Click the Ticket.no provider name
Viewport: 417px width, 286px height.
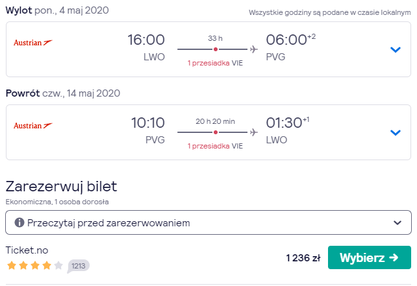click(x=27, y=250)
